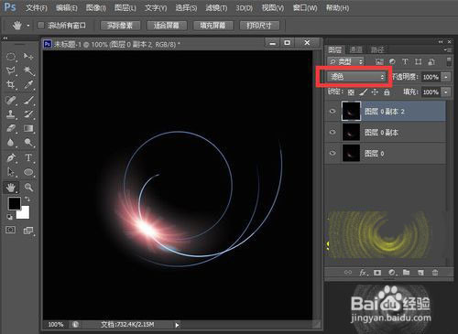Toggle lock position

click(x=375, y=92)
